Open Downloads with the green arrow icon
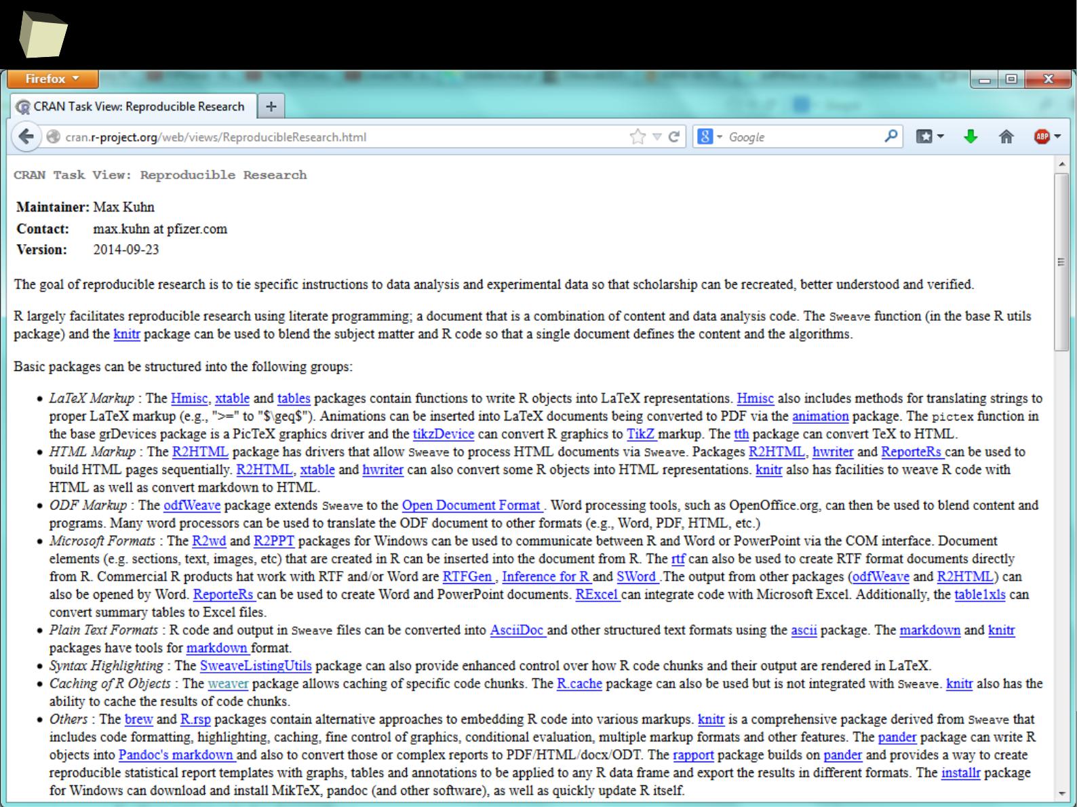1077x807 pixels. pos(971,137)
